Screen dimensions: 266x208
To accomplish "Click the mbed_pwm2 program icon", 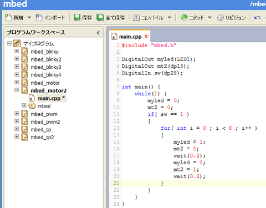I will (x=24, y=121).
